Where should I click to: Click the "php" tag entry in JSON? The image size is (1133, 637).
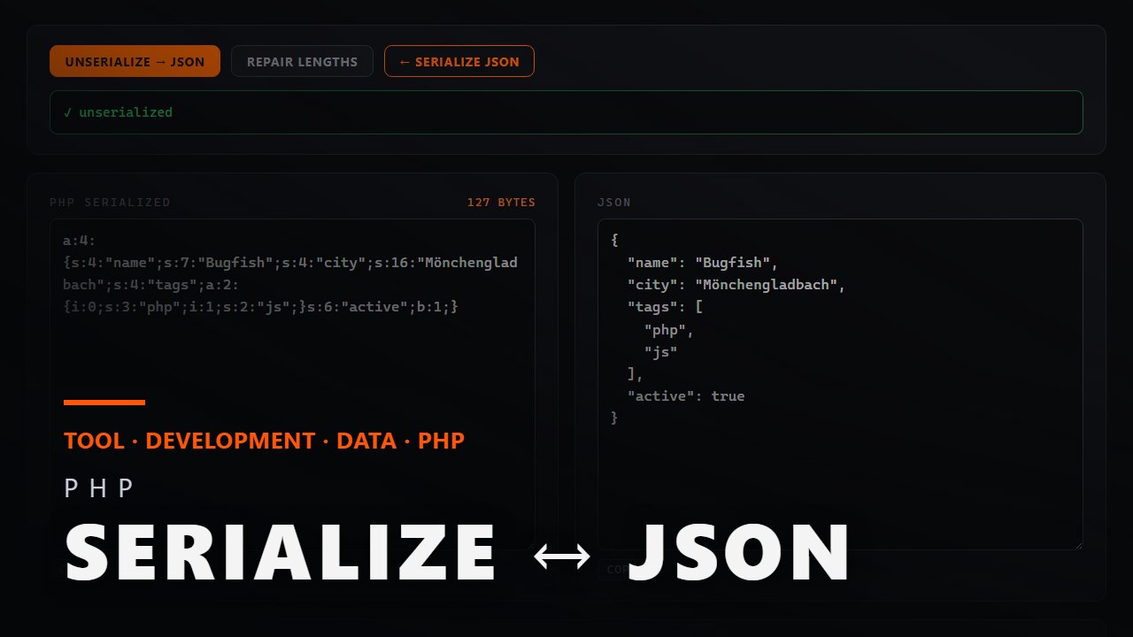click(x=669, y=329)
